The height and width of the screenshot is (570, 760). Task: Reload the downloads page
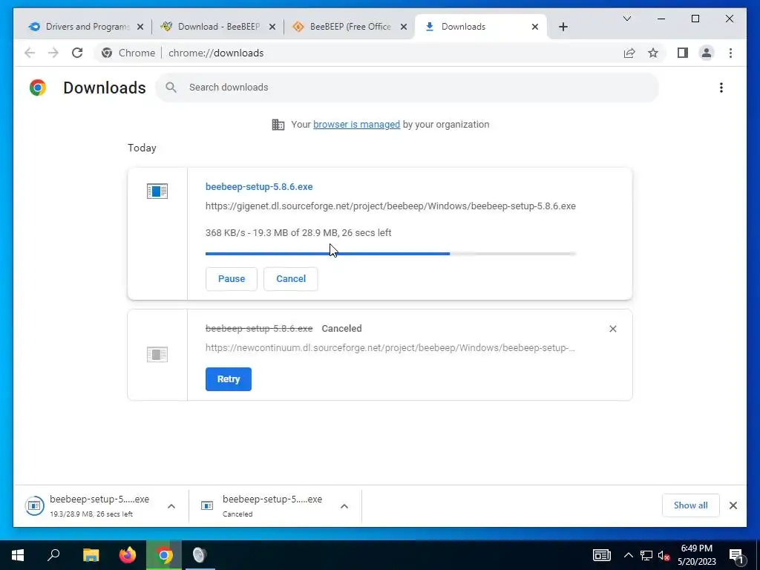77,53
